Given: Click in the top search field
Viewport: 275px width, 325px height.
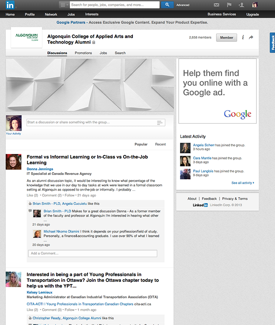Looking at the screenshot, I should pos(114,5).
